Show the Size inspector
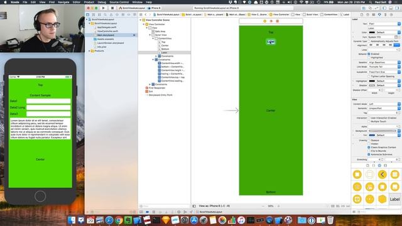This screenshot has height=226, width=402. pyautogui.click(x=385, y=14)
